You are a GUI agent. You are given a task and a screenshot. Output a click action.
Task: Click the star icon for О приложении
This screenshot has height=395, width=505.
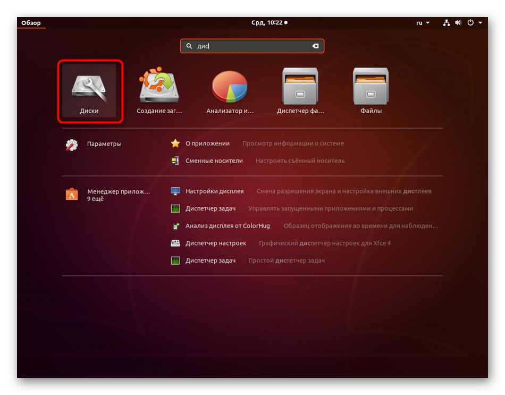click(x=175, y=144)
